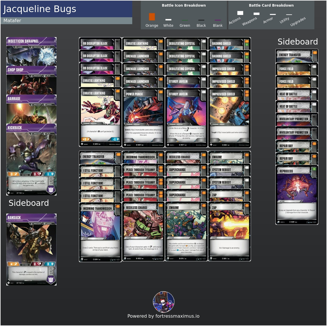The image size is (327, 326).
Task: Click the fully shown Swarm! card artwork
Action: pyautogui.click(x=186, y=225)
